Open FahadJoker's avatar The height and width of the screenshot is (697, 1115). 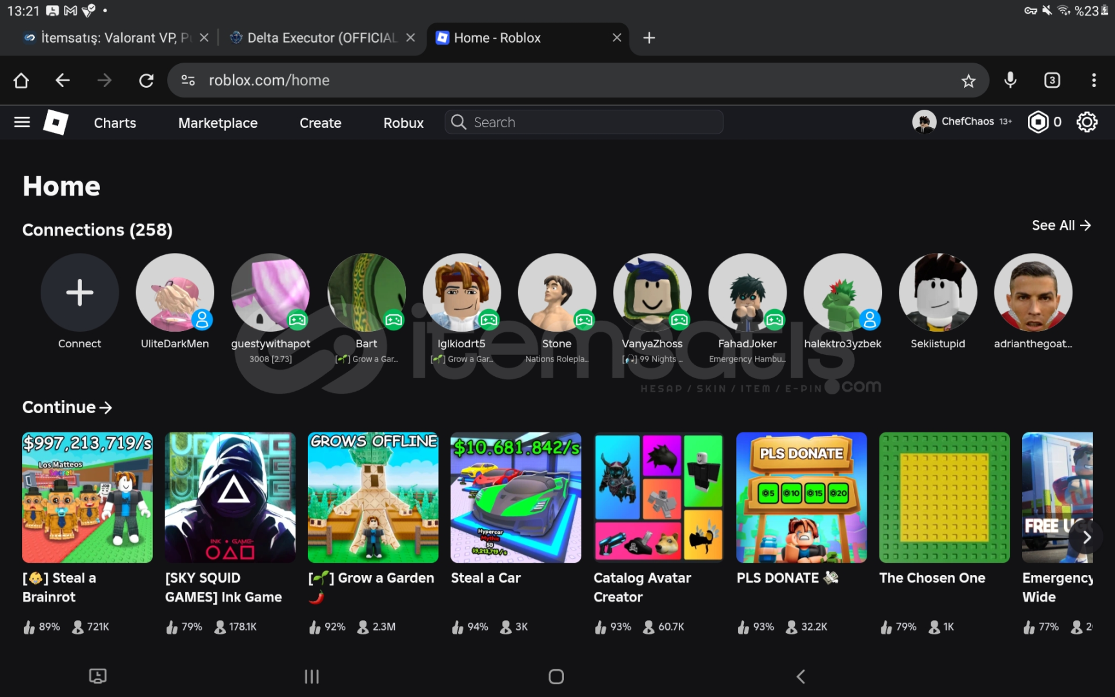[747, 292]
